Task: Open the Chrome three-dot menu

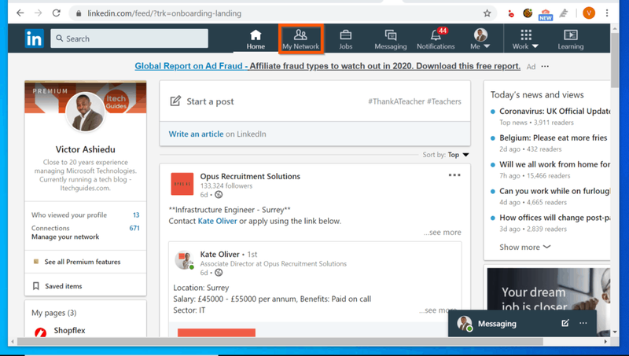Action: click(607, 13)
